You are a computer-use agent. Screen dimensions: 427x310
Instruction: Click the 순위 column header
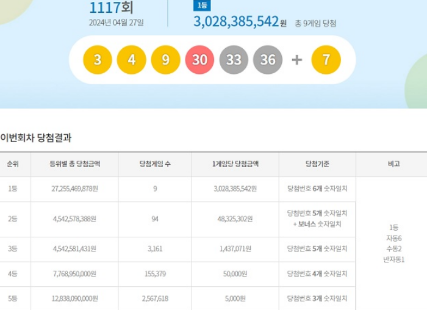(x=13, y=164)
